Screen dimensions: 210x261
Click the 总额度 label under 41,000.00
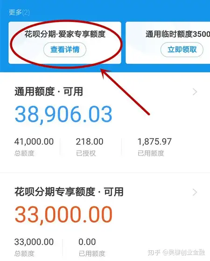coord(24,153)
